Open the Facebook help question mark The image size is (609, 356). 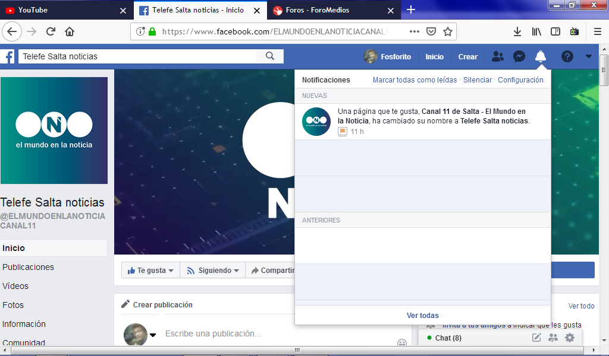(x=567, y=56)
